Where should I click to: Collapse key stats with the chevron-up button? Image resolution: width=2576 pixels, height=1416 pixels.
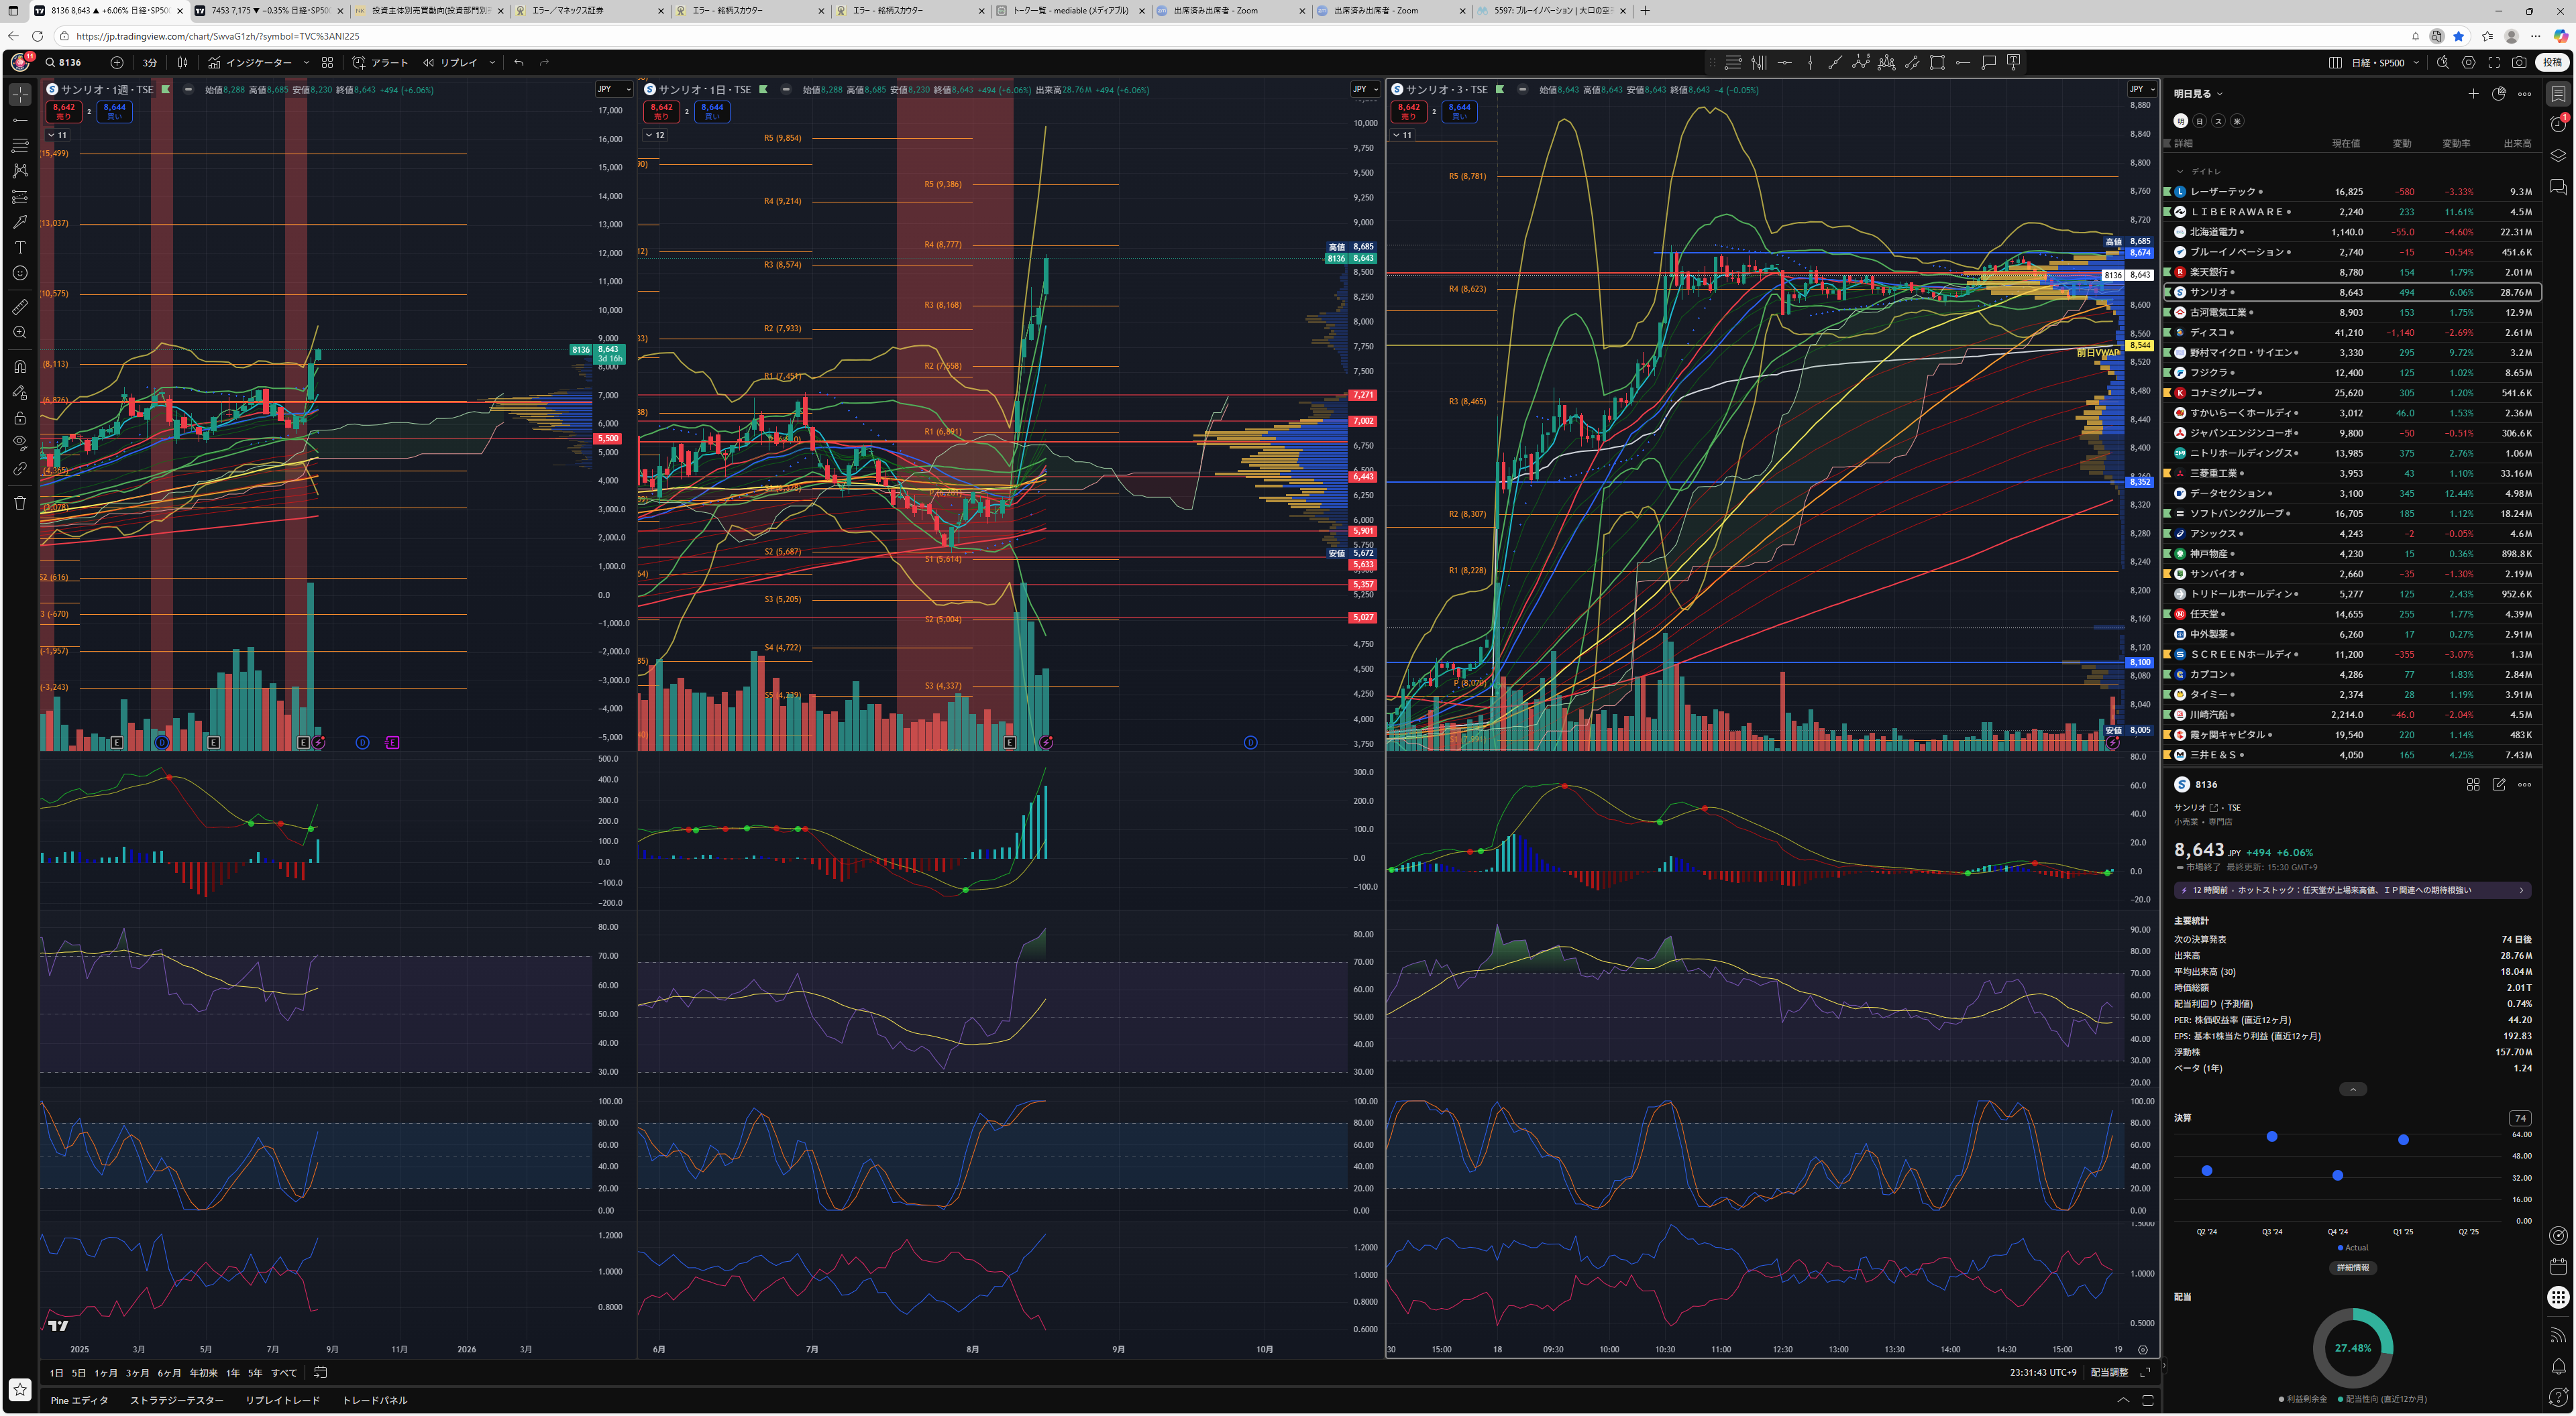pyautogui.click(x=2352, y=1089)
